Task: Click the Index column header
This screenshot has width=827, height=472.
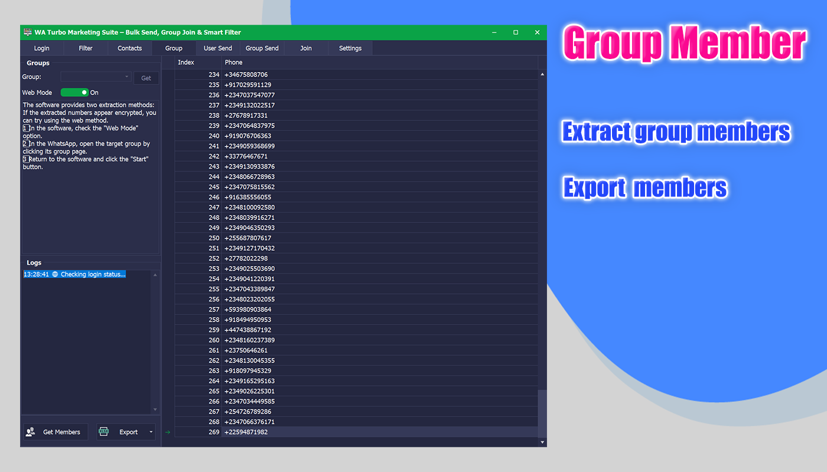Action: pos(198,63)
